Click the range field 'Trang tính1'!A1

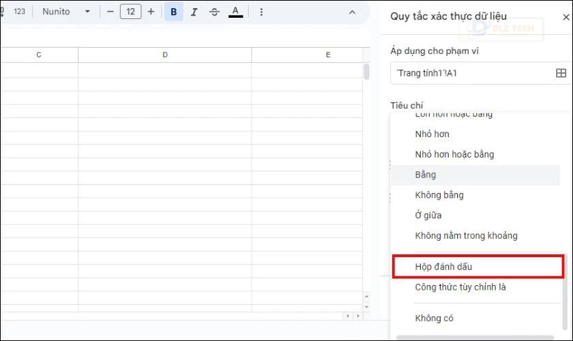click(473, 73)
